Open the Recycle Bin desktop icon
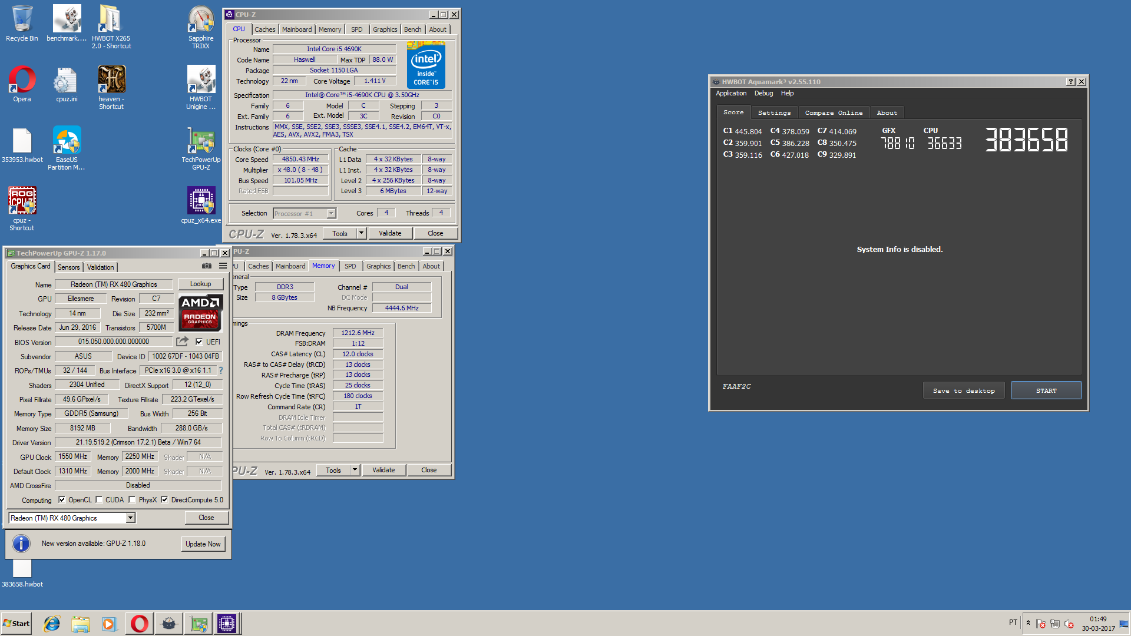1131x636 pixels. (22, 24)
